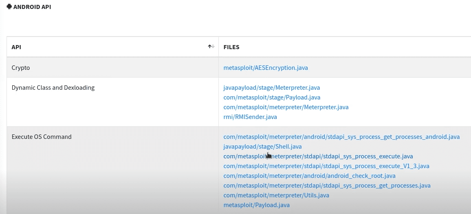Open the javapayload/stage/Meterpreter.java link
Screen dimensions: 471x214
[272, 88]
